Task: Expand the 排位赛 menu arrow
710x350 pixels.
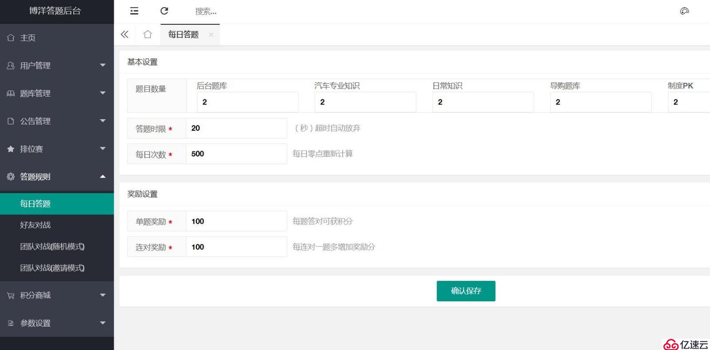Action: 103,149
